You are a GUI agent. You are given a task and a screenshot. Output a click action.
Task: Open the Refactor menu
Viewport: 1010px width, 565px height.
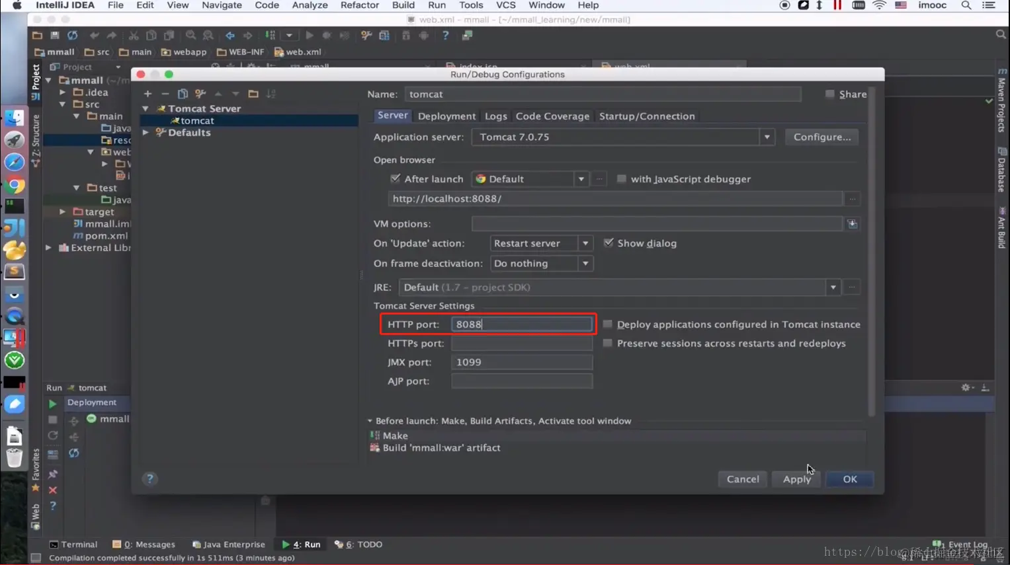coord(359,5)
